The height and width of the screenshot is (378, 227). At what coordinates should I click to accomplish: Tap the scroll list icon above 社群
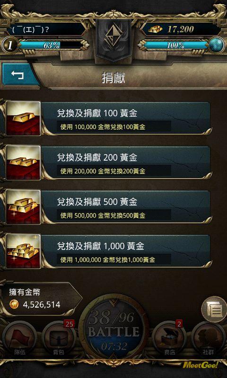213,309
